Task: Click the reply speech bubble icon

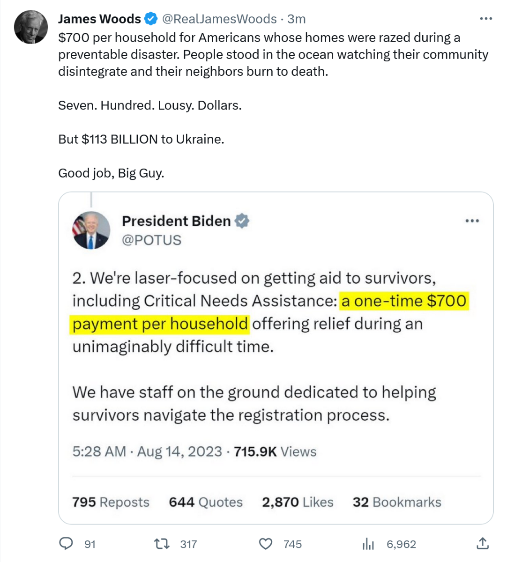Action: tap(66, 543)
